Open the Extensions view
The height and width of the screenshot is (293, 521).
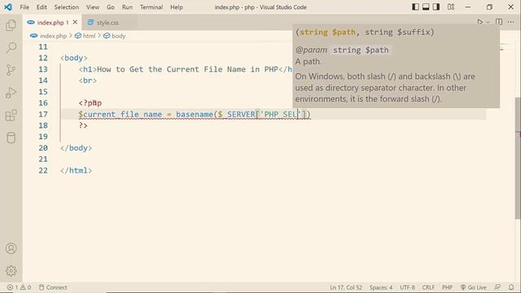click(11, 116)
